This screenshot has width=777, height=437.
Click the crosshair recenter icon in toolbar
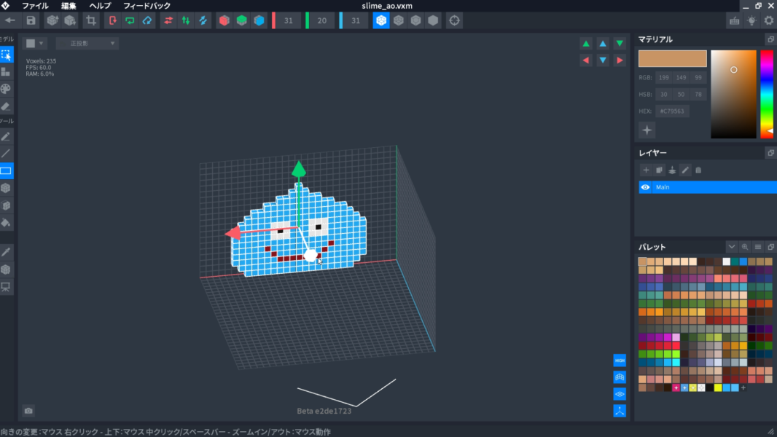point(454,21)
